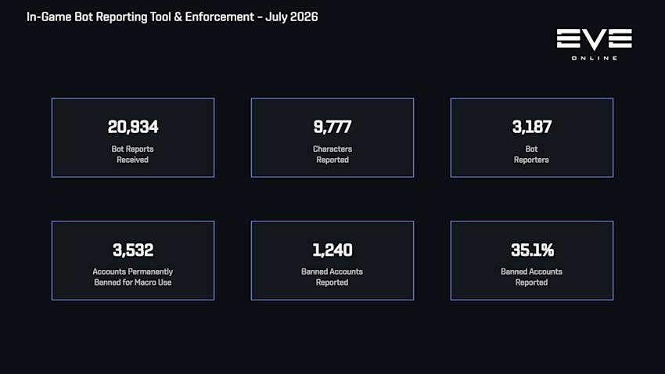The width and height of the screenshot is (665, 374).
Task: Click the EVE Online logo
Action: (594, 45)
